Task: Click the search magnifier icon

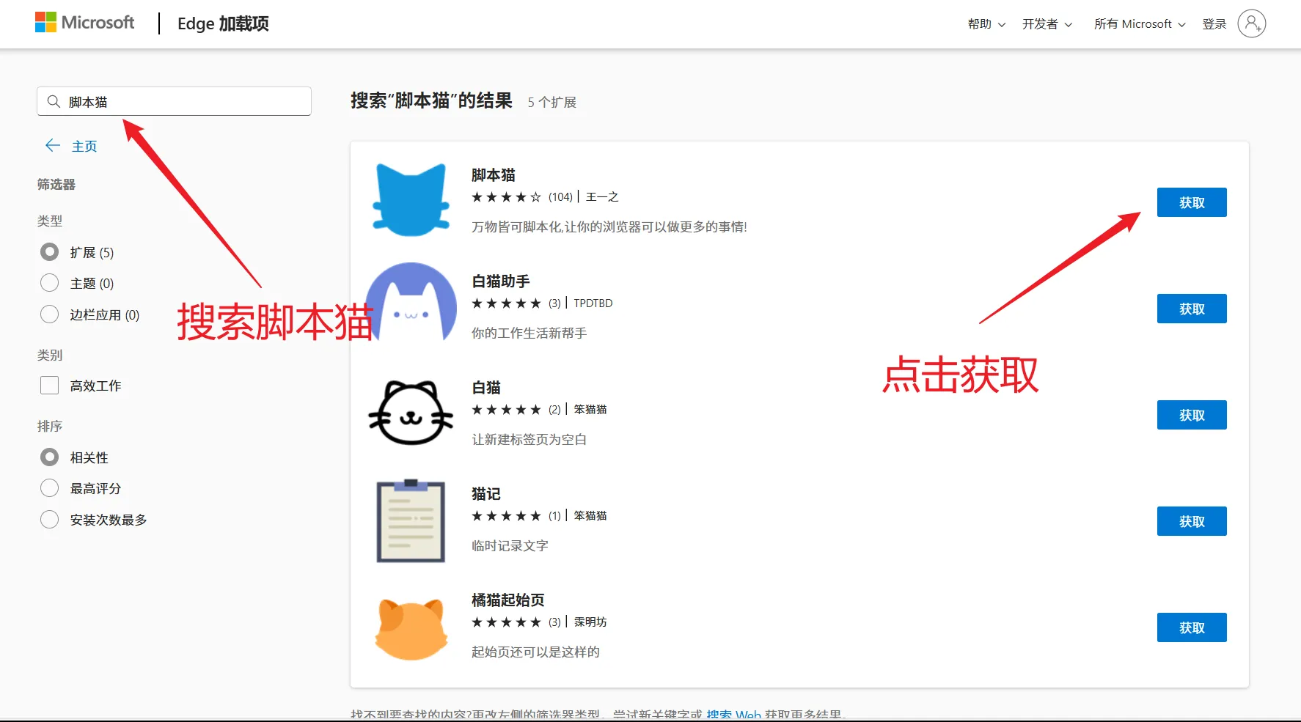Action: [54, 101]
